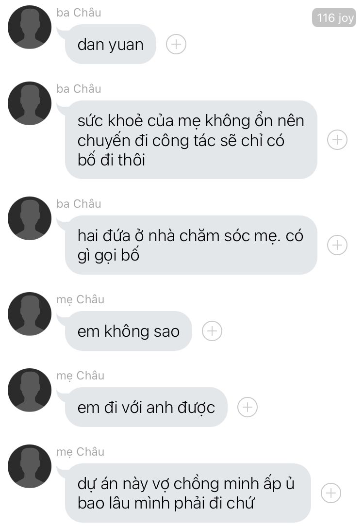Open ba Châu avatar beside "sức khoẻ" message
The width and height of the screenshot is (364, 526).
pos(30,103)
